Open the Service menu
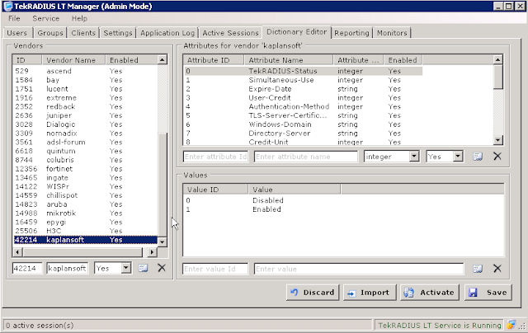Viewport: 528px width, 333px height. (x=46, y=18)
